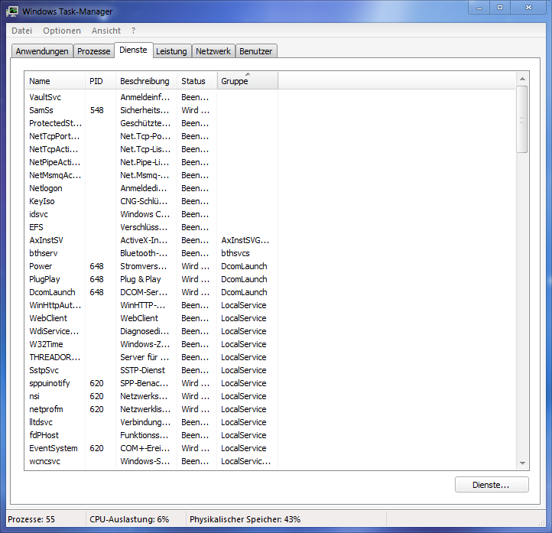Select the EventSystem service row

tap(151, 449)
